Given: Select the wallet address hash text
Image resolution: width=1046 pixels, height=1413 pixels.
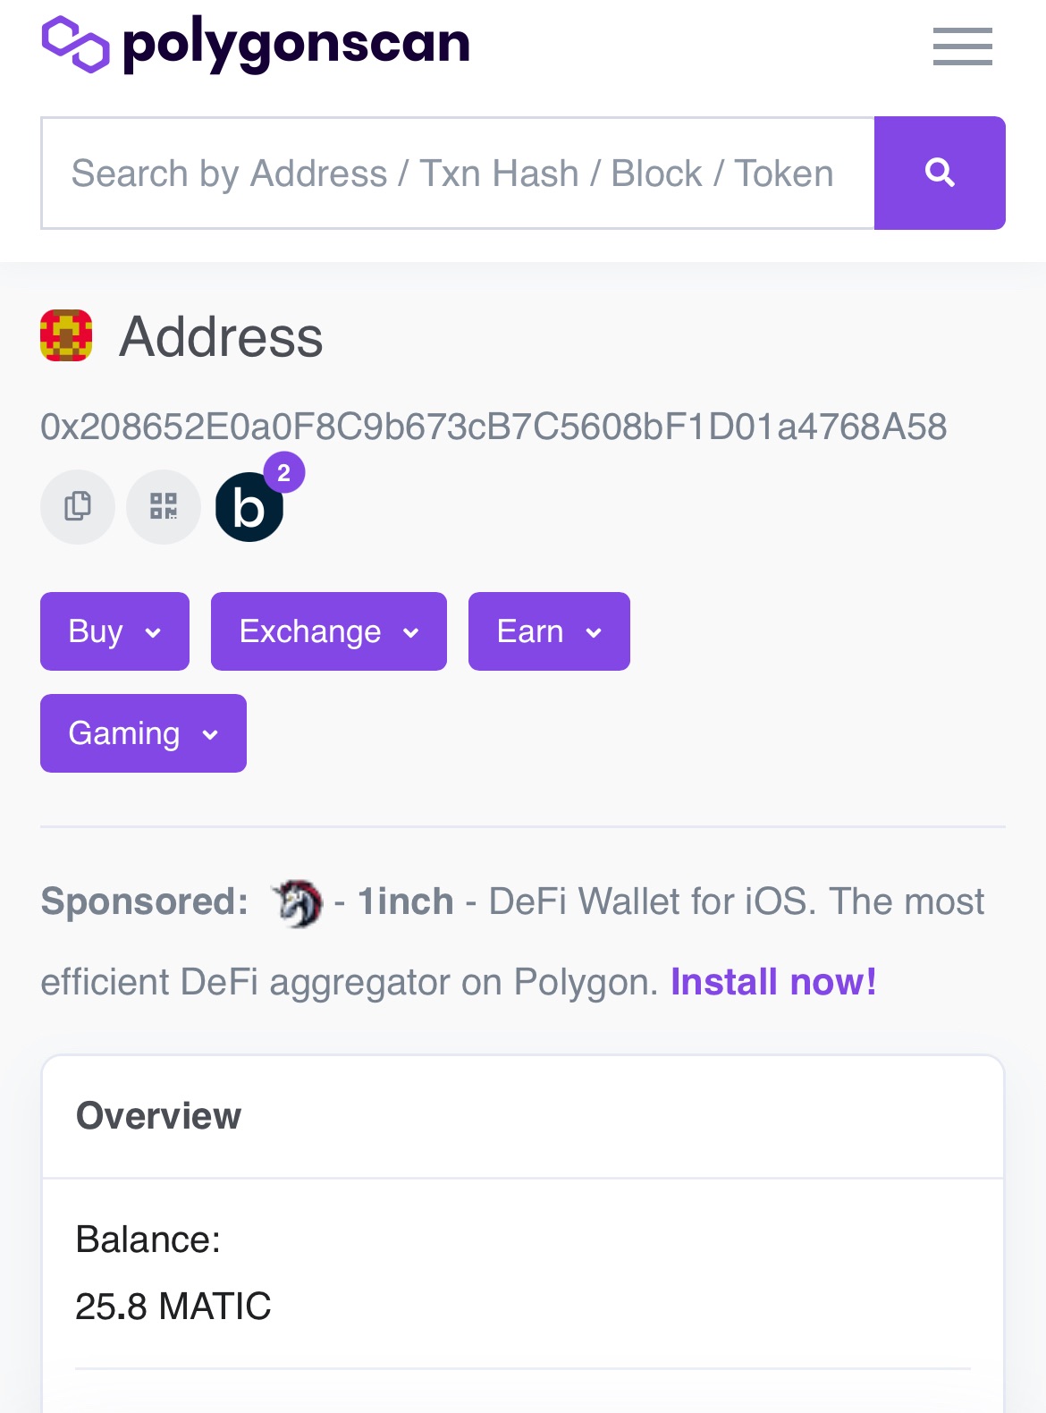Looking at the screenshot, I should 493,427.
